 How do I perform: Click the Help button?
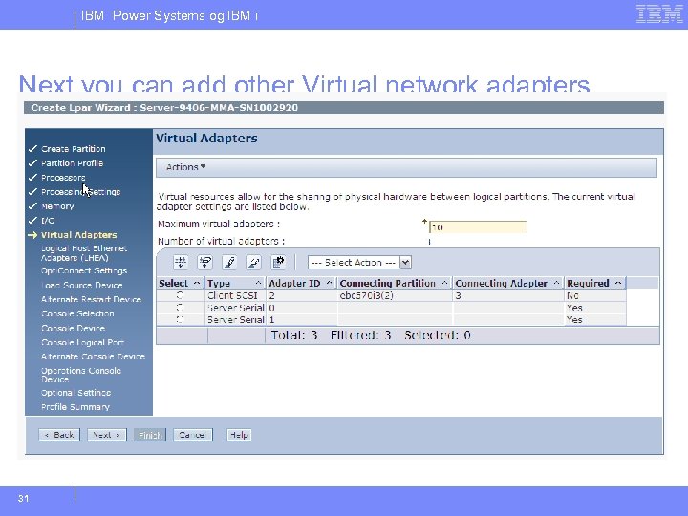(239, 435)
